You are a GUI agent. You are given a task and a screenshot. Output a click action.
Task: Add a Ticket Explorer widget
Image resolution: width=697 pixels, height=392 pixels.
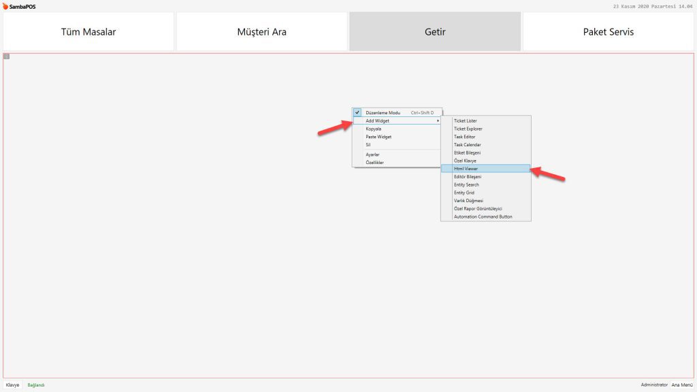[x=468, y=129]
